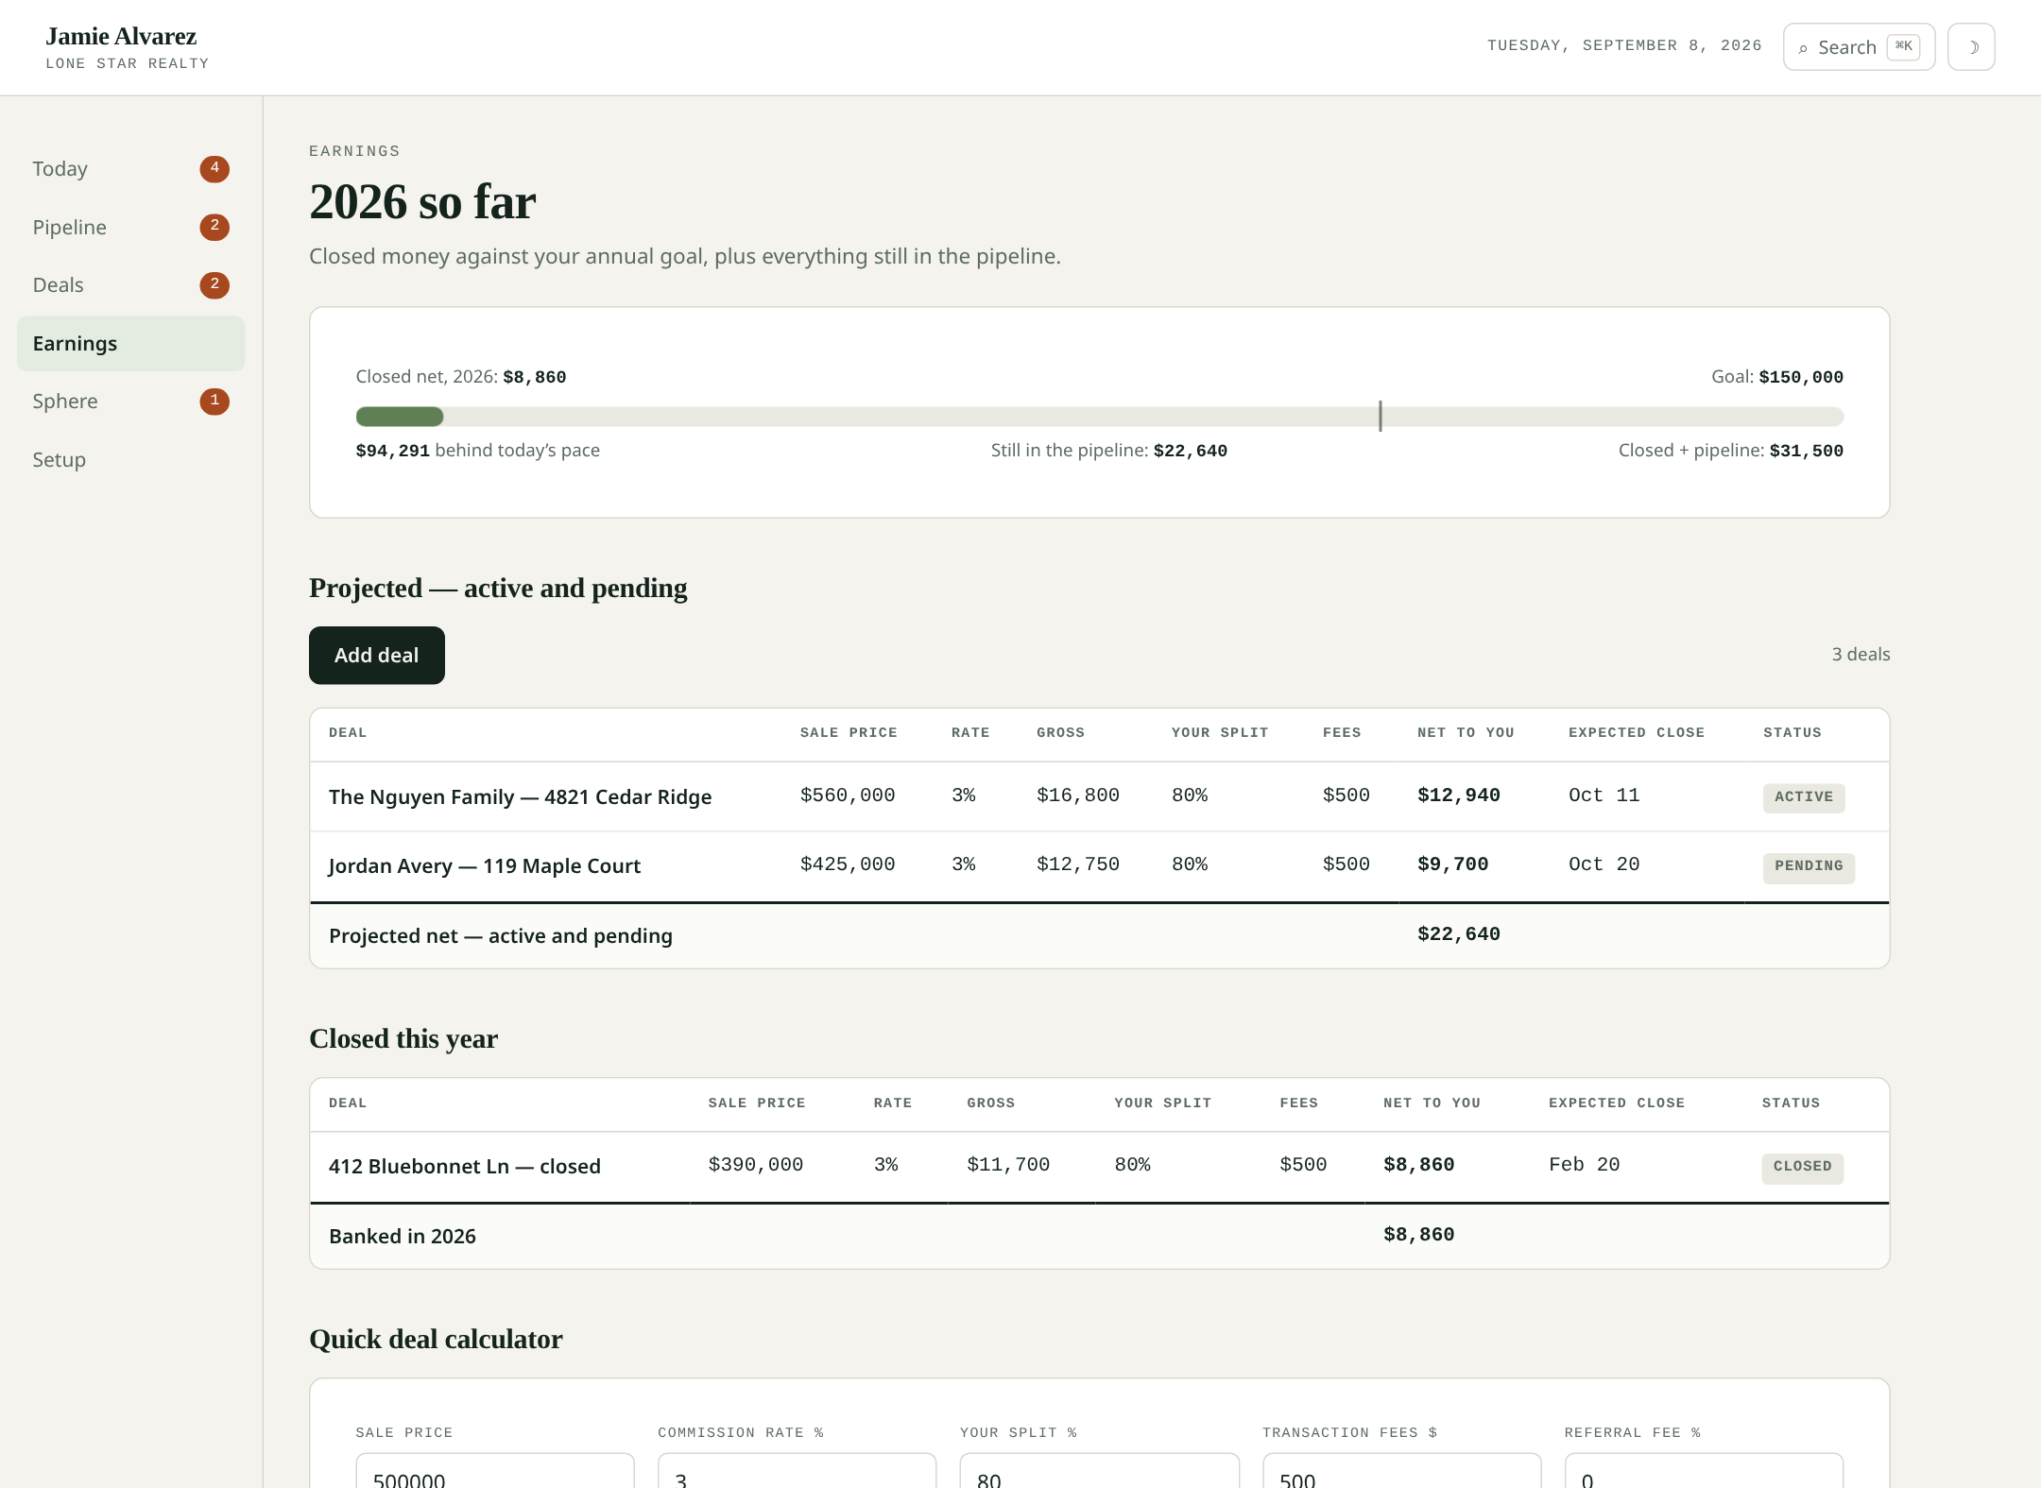Viewport: 2041px width, 1488px height.
Task: Open the Deals page
Action: coord(131,285)
